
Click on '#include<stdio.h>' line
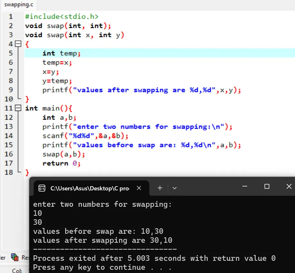coord(62,17)
